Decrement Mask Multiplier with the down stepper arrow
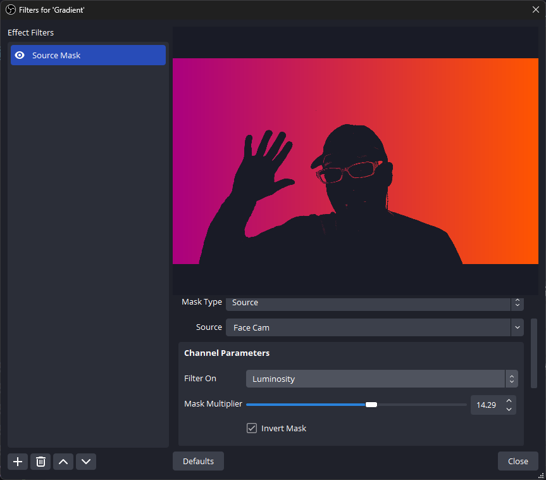This screenshot has width=546, height=480. [x=509, y=408]
